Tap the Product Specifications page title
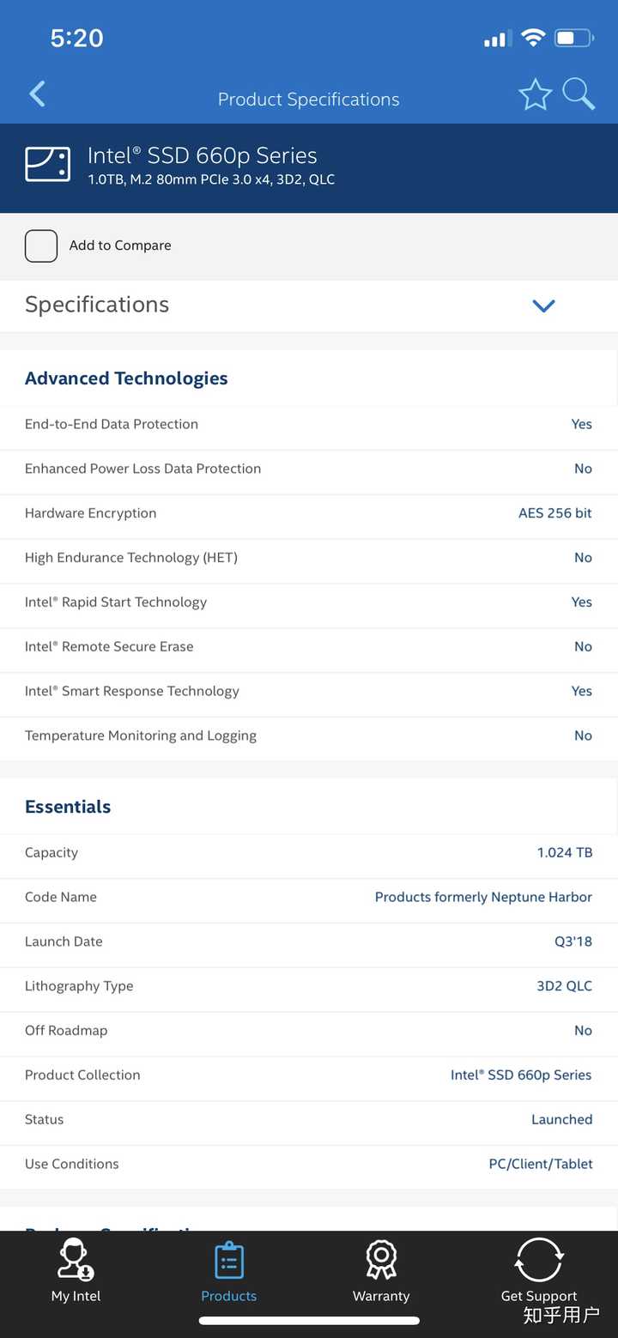Image resolution: width=618 pixels, height=1338 pixels. [308, 100]
